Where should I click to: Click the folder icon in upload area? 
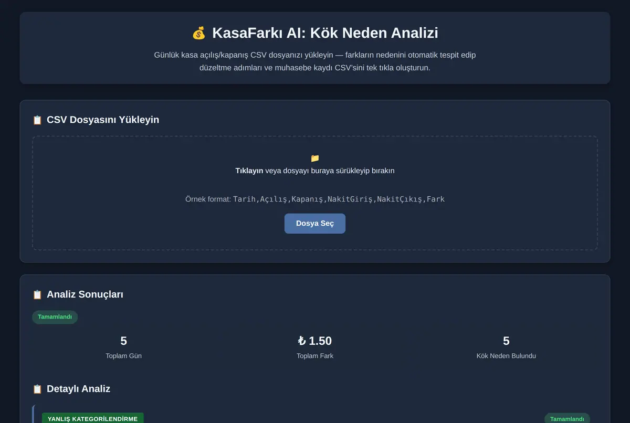[x=315, y=158]
